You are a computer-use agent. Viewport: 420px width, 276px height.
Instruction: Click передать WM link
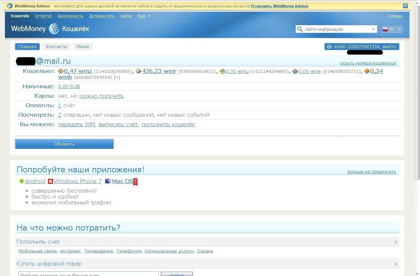[76, 125]
